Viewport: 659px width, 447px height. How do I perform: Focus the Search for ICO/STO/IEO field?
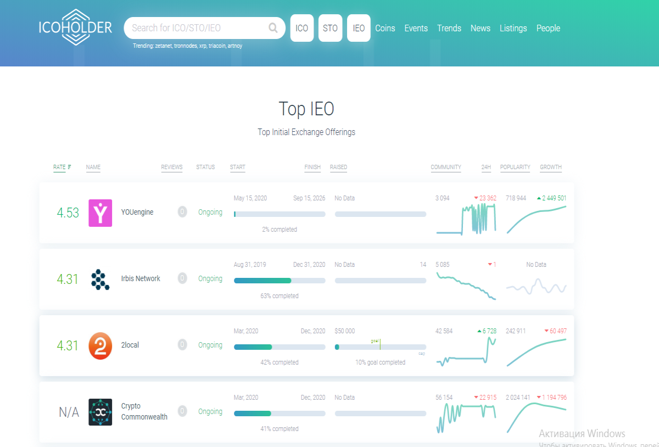tap(198, 28)
